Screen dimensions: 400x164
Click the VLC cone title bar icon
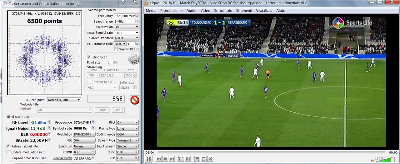click(x=147, y=3)
